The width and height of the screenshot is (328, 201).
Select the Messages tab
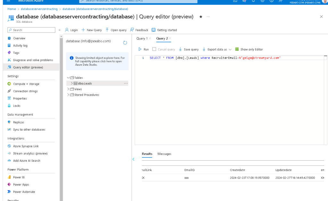click(x=164, y=154)
